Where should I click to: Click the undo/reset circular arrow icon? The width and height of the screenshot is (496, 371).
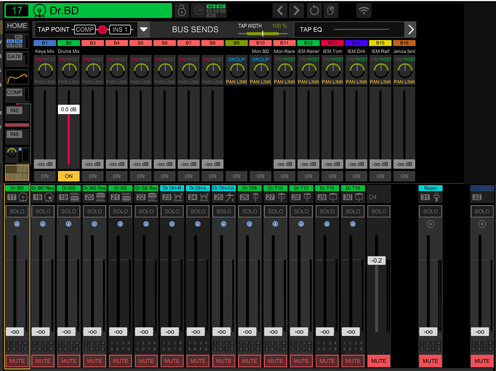point(314,11)
